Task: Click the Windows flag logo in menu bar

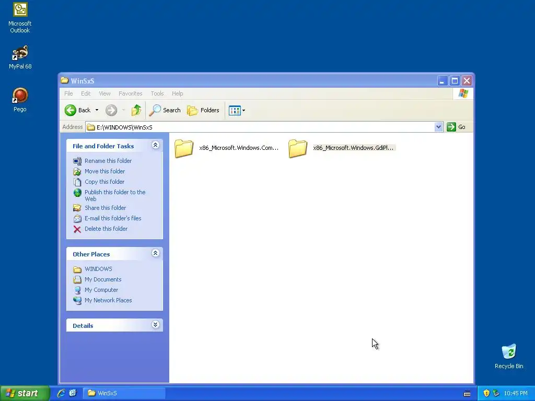Action: tap(463, 93)
